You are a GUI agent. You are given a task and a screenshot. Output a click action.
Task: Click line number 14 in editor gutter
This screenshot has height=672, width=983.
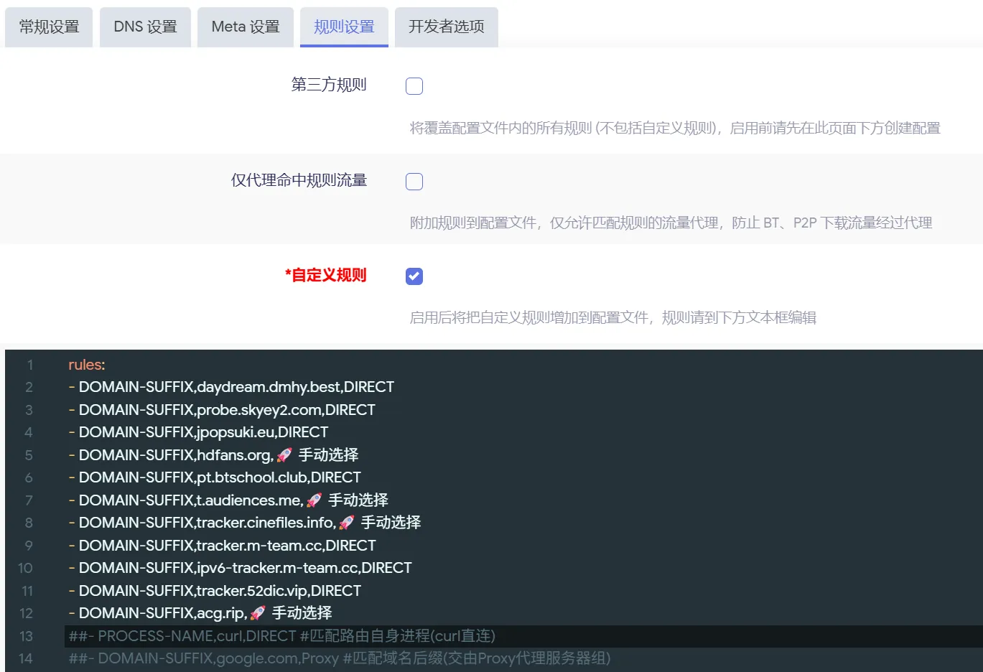pos(26,659)
